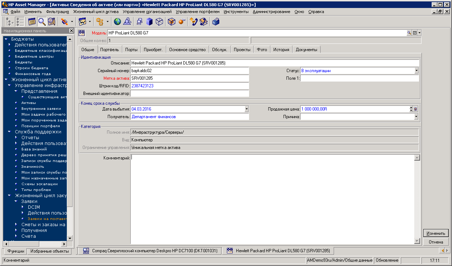
Task: Click Продажная цена spinner arrows
Action: pos(411,109)
